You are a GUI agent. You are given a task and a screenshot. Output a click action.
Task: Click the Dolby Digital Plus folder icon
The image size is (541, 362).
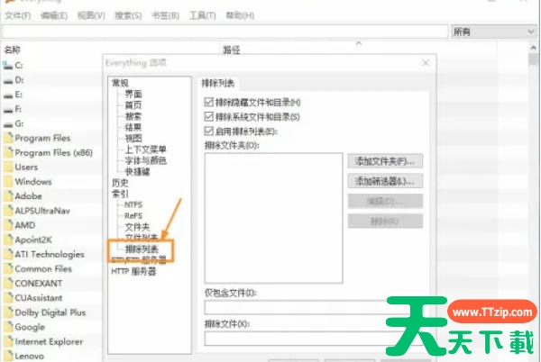click(8, 312)
